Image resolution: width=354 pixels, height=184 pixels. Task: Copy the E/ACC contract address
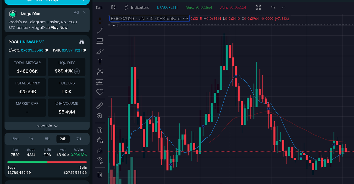point(46,50)
